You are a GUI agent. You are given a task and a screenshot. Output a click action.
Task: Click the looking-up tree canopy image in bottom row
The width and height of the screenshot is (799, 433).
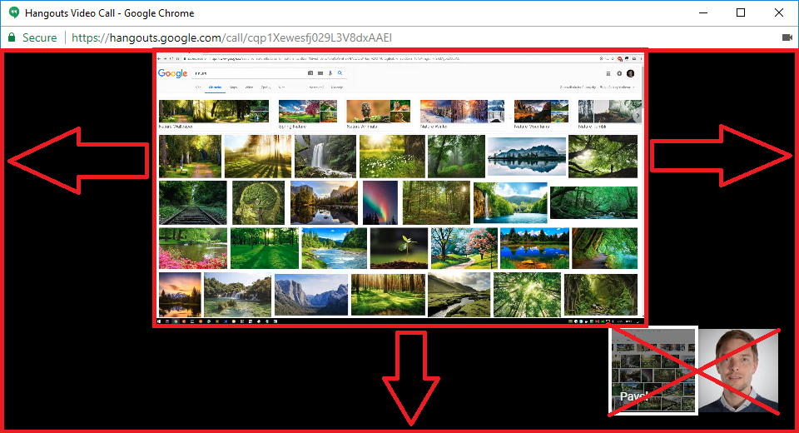click(527, 295)
